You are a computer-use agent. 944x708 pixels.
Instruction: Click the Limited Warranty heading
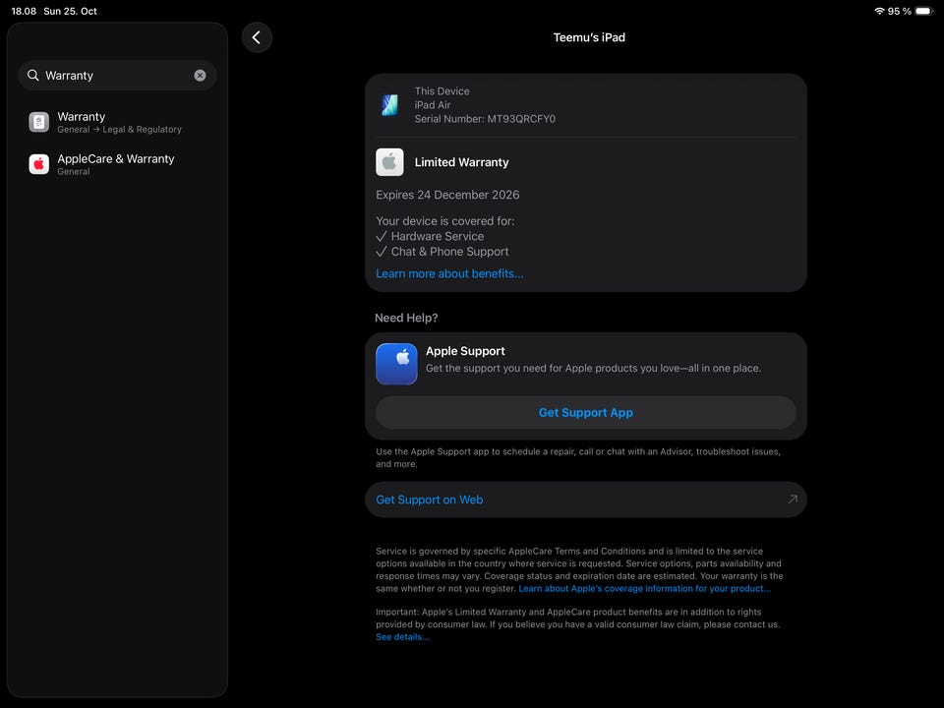[x=461, y=162]
